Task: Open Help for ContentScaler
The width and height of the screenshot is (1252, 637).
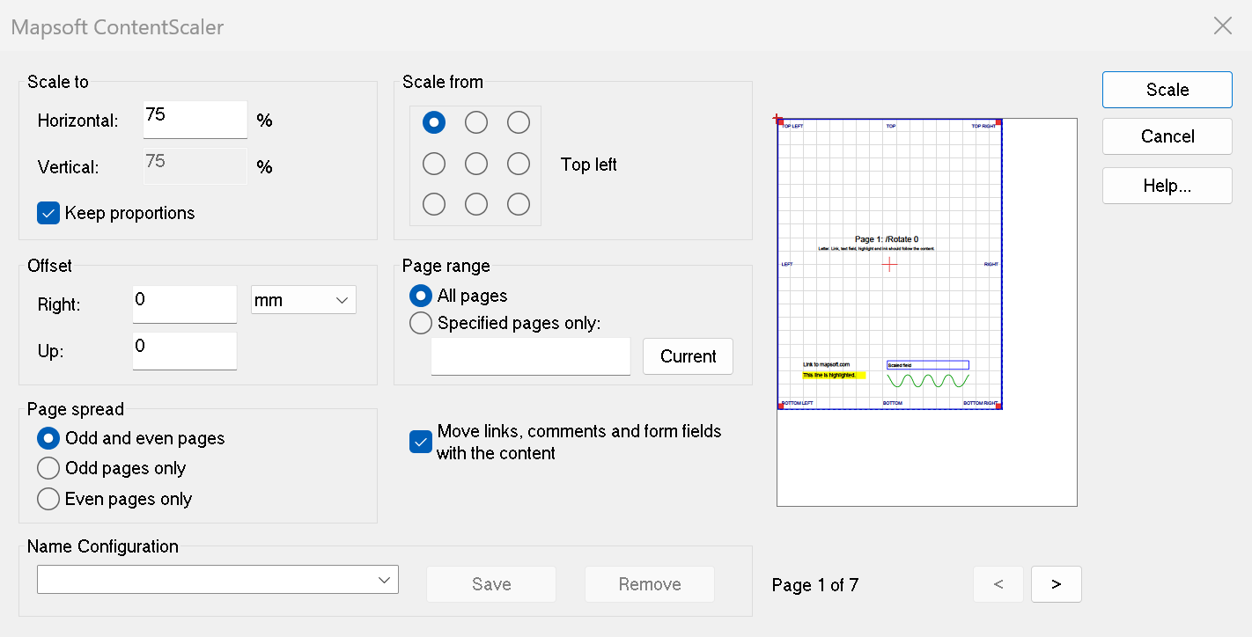Action: click(1167, 186)
